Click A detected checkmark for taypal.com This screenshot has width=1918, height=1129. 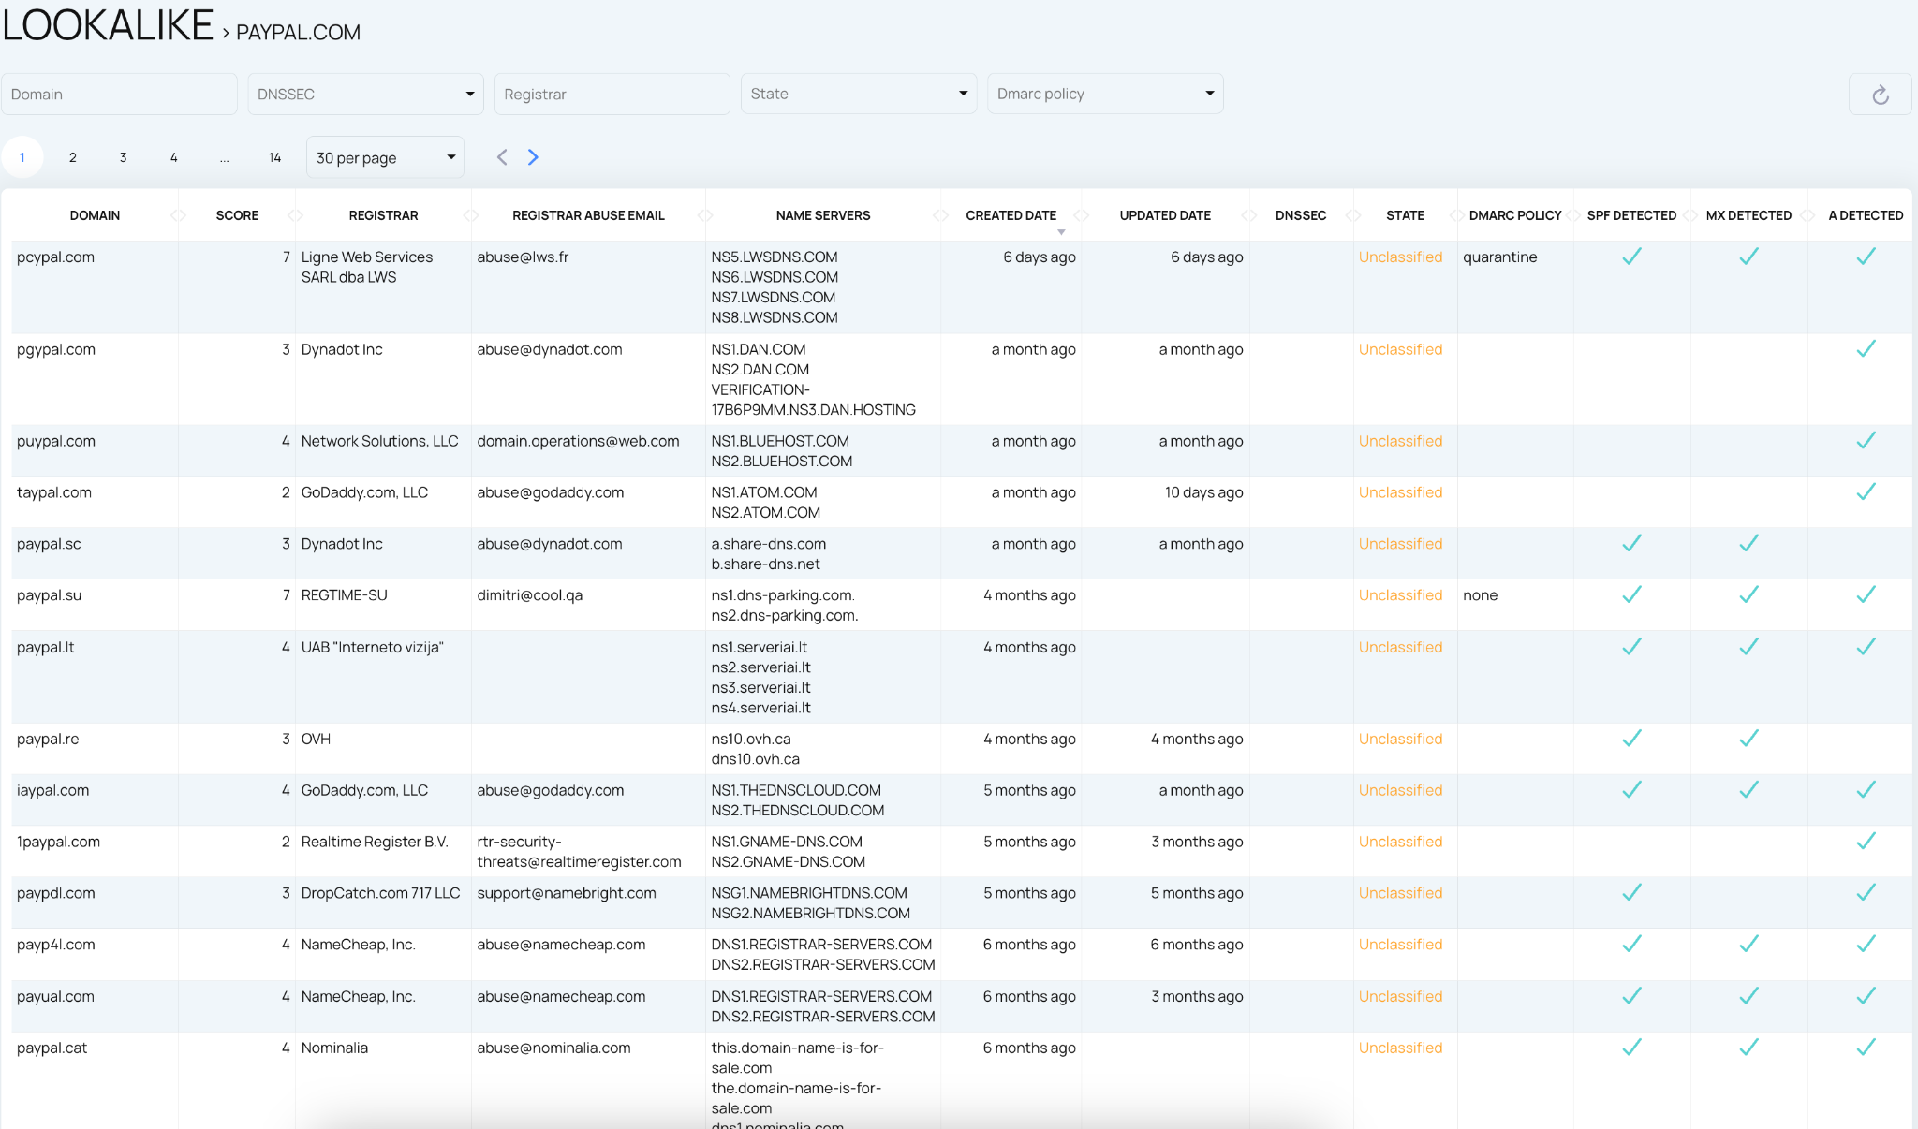point(1866,491)
